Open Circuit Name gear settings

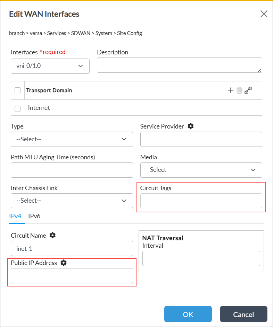point(52,235)
